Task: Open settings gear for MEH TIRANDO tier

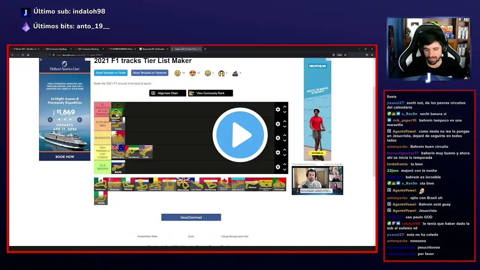Action: tap(278, 152)
